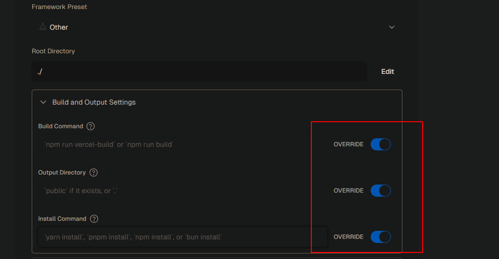This screenshot has width=499, height=259.
Task: Toggle the Install Command override switch
Action: tap(380, 237)
